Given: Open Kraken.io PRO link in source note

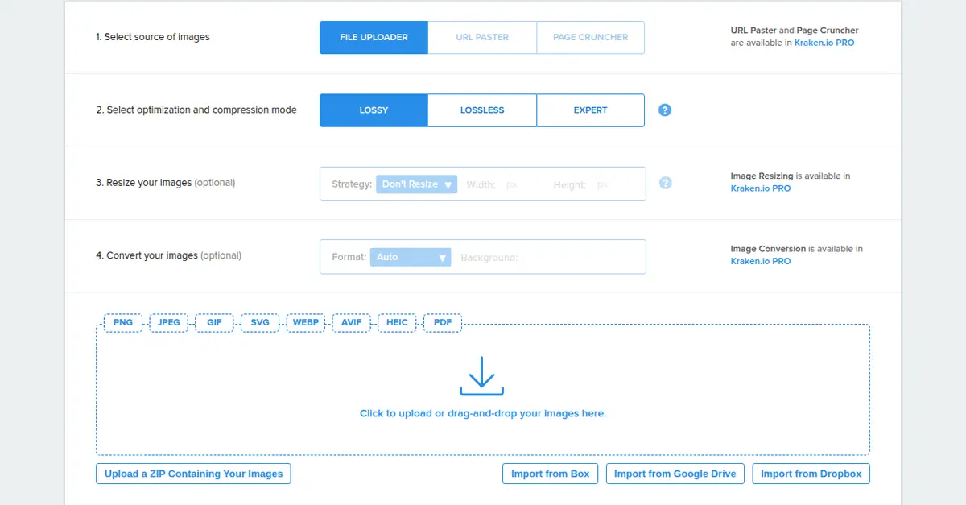Looking at the screenshot, I should coord(824,43).
